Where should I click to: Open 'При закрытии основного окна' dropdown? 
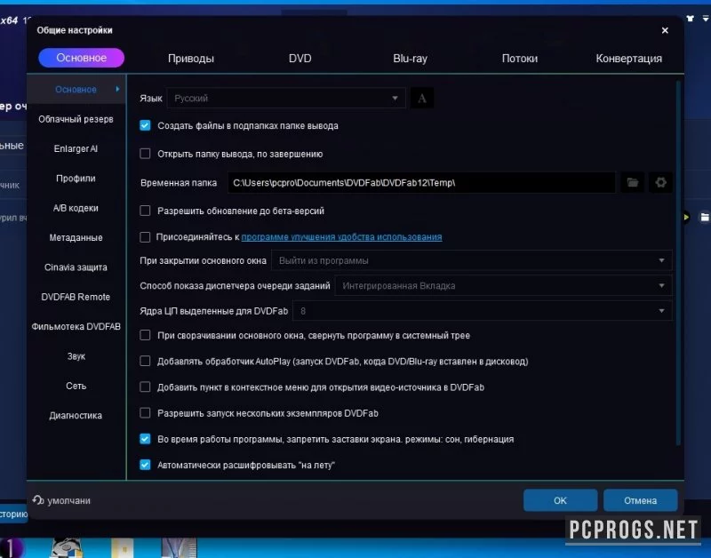472,260
